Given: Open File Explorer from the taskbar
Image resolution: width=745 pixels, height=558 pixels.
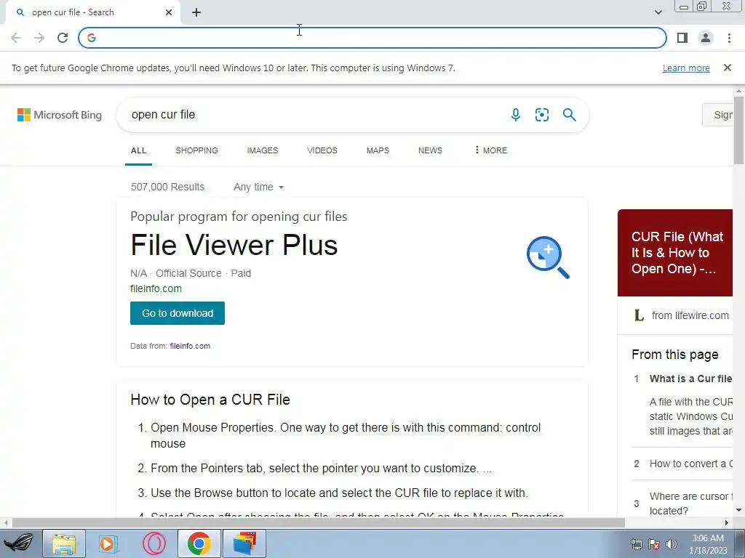Looking at the screenshot, I should pyautogui.click(x=64, y=543).
